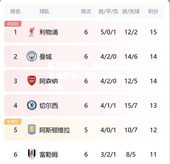Click the 球队 column header

click(x=44, y=12)
